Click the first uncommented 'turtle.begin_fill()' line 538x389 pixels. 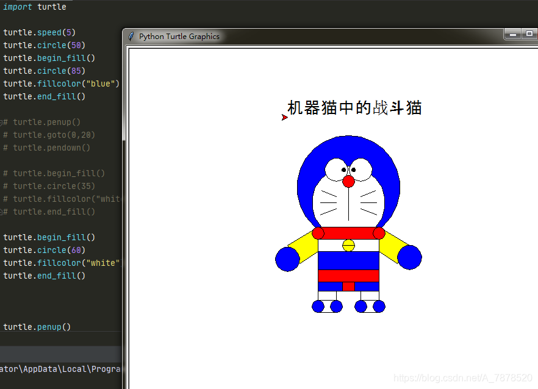[x=49, y=58]
